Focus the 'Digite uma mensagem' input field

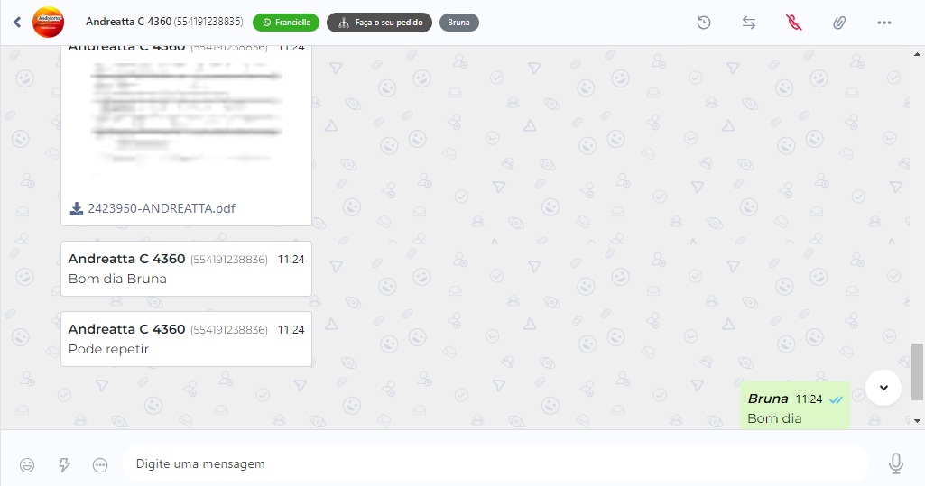(x=495, y=463)
